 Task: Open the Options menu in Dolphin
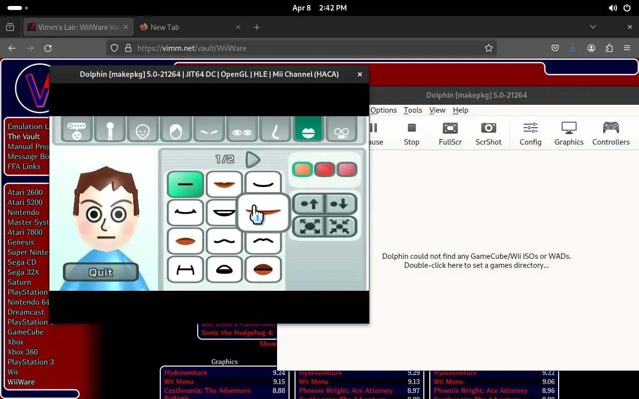[x=383, y=110]
